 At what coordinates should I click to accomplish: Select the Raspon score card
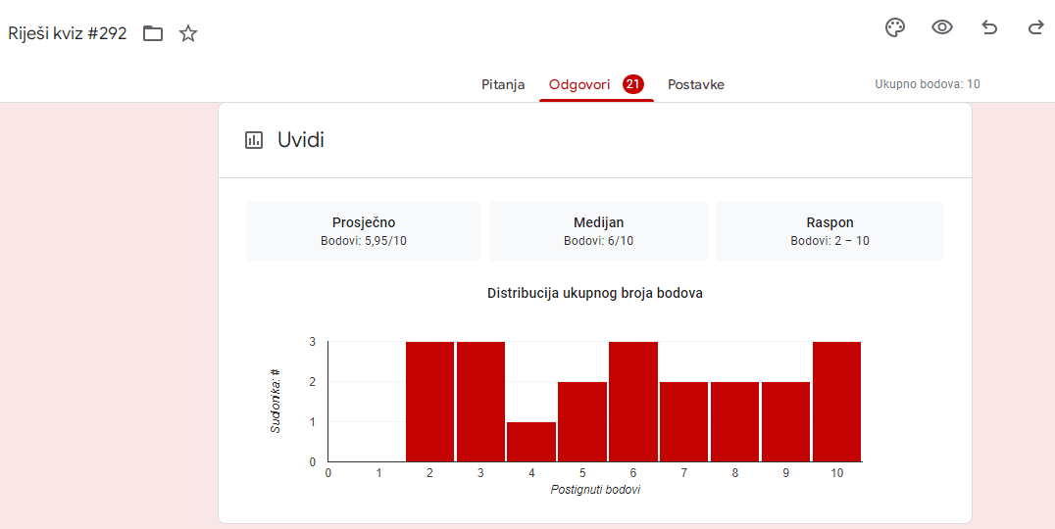(829, 231)
